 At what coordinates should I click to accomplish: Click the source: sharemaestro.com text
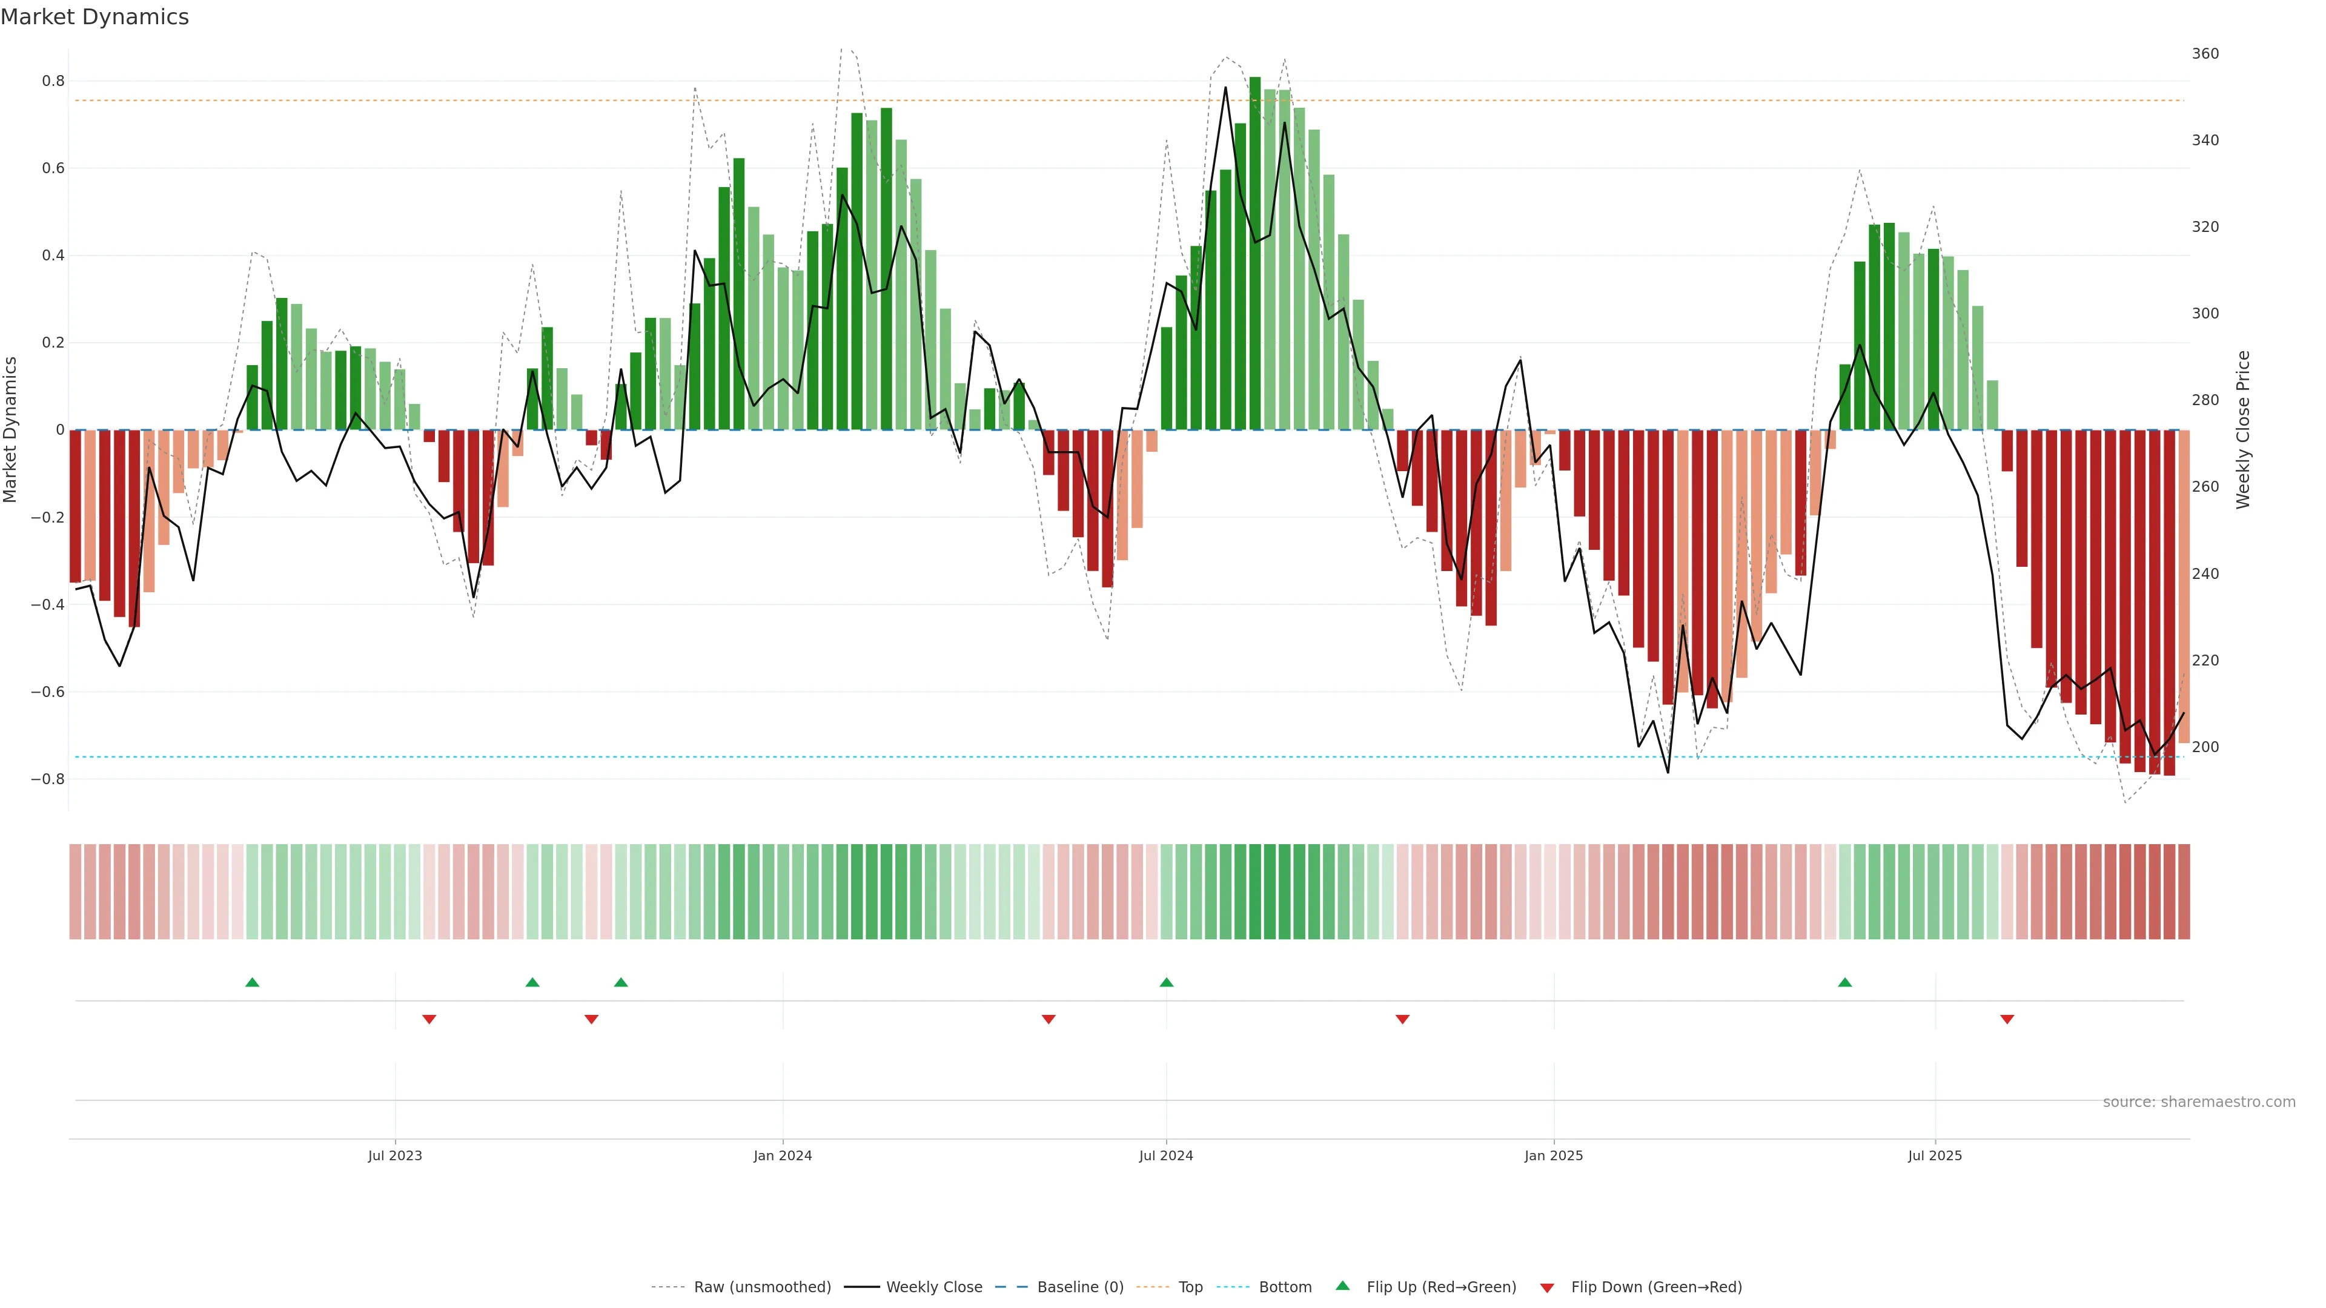click(2199, 1102)
